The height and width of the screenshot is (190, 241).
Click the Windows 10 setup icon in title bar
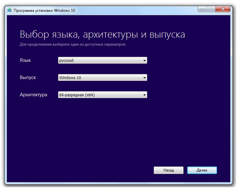[x=10, y=10]
